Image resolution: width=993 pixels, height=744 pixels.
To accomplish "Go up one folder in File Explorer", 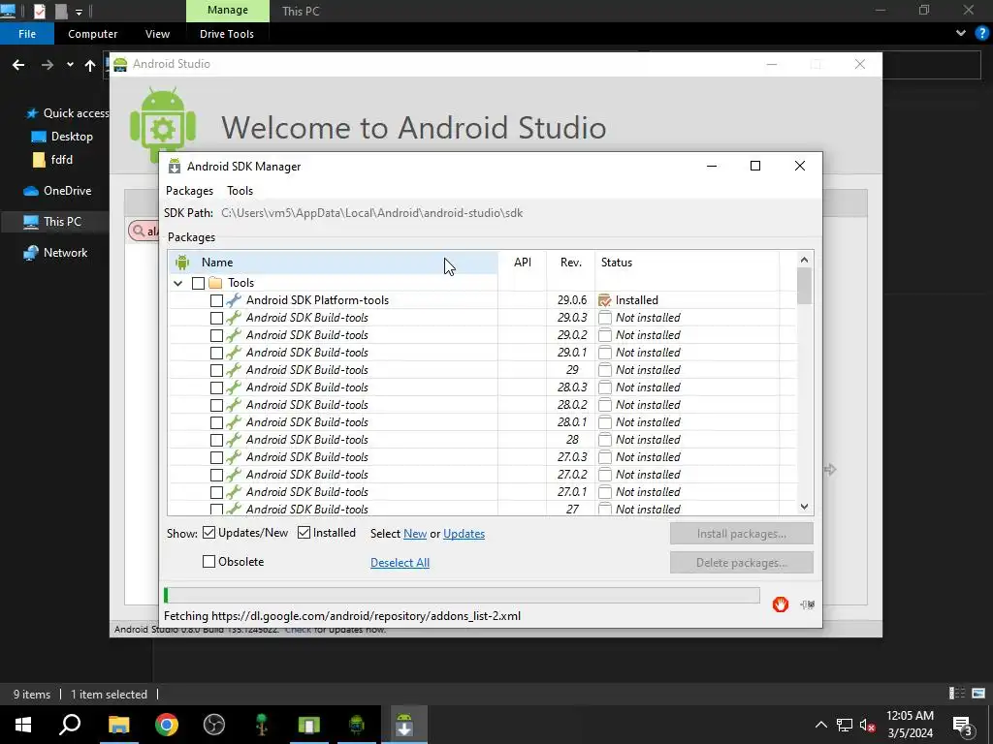I will click(x=90, y=65).
